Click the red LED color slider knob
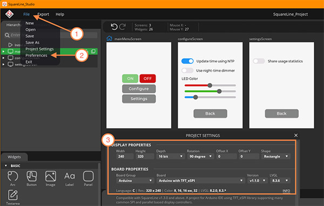 pyautogui.click(x=210, y=85)
